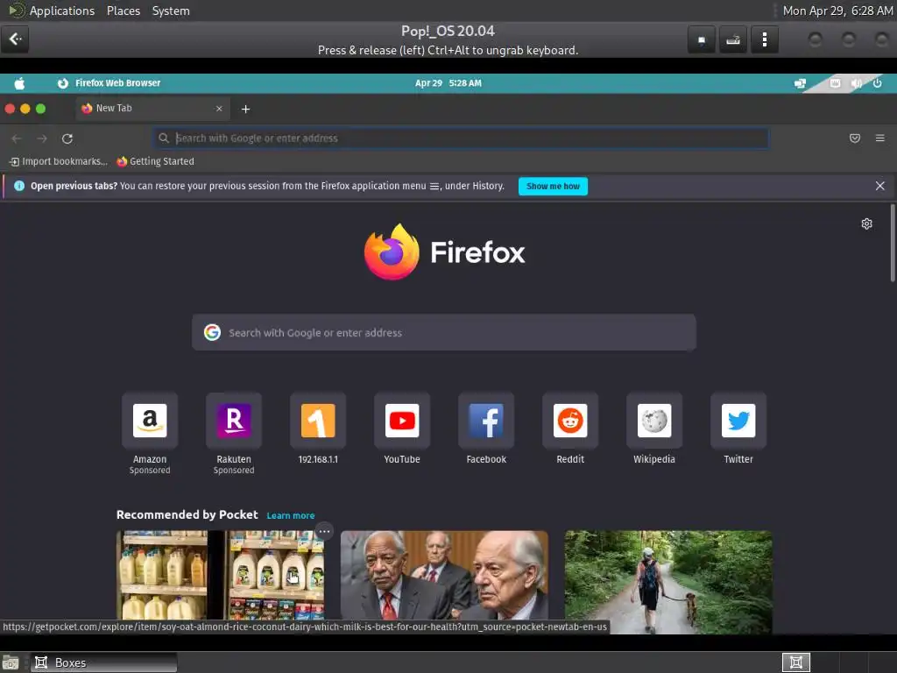Screen dimensions: 897x673
Task: Click the show desktop icon in bottom panel
Action: point(11,662)
